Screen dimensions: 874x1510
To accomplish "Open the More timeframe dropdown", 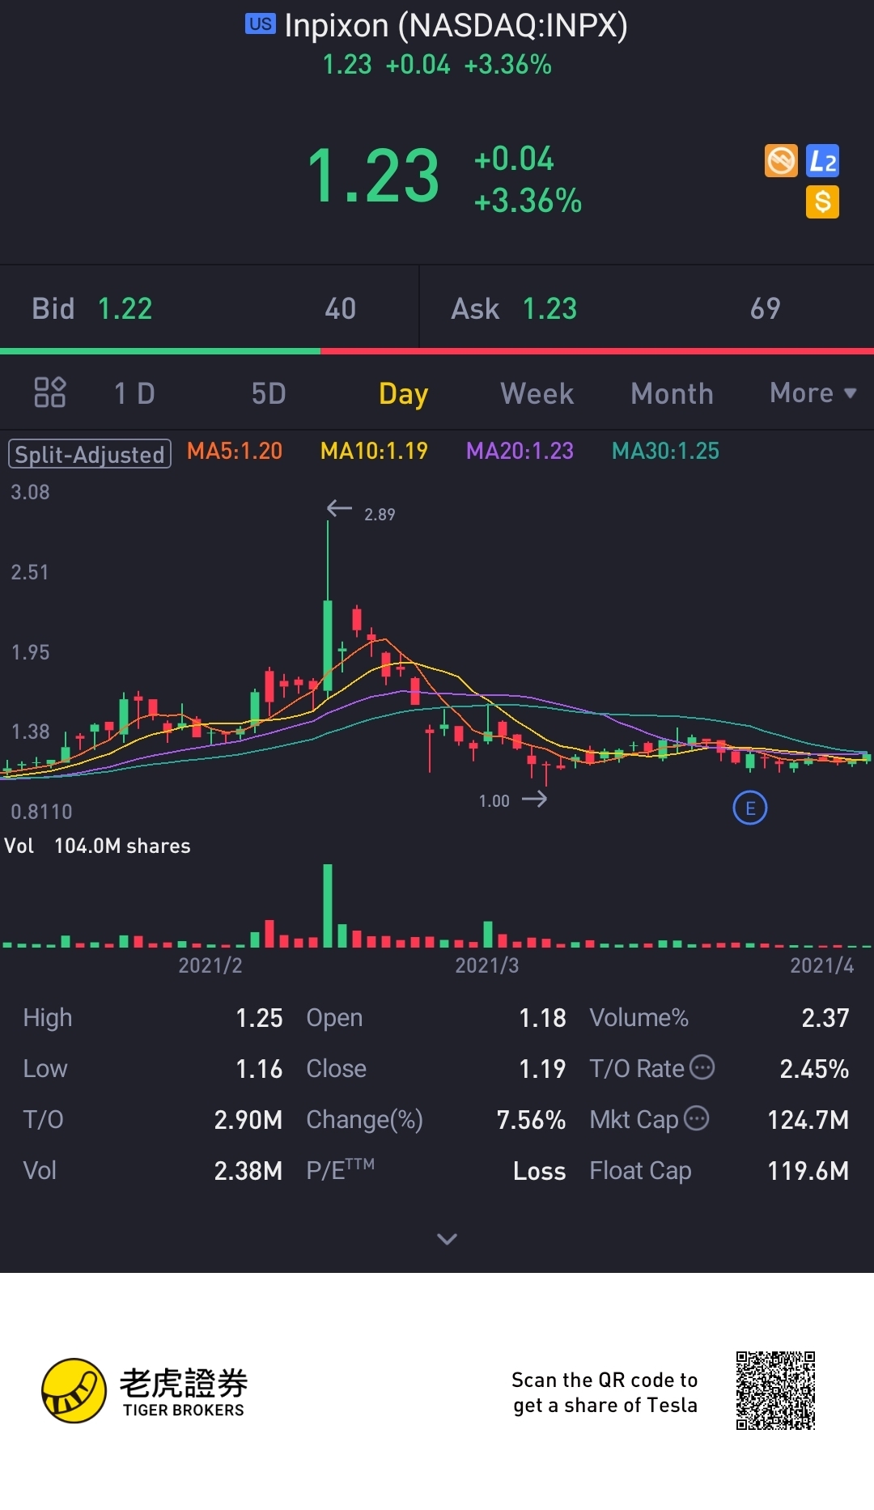I will 812,393.
